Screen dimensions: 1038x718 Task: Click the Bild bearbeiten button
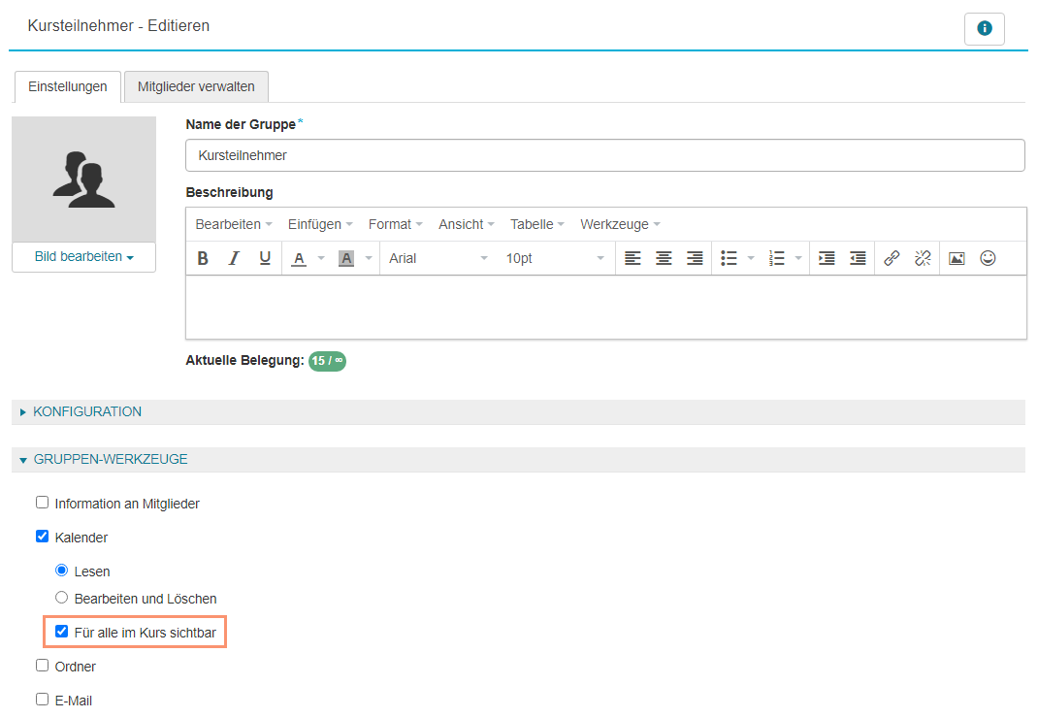(x=83, y=257)
